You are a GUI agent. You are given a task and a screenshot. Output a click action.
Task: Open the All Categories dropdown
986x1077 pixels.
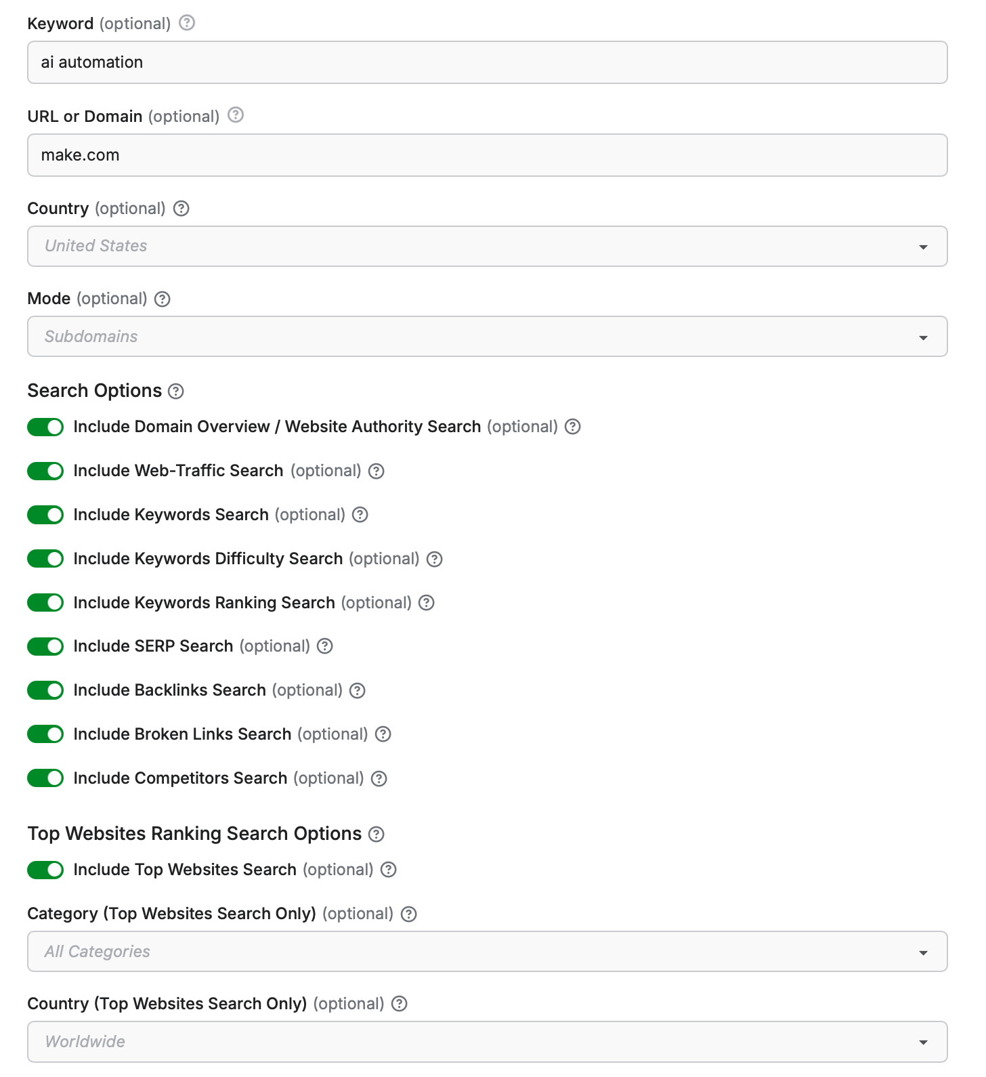tap(488, 951)
